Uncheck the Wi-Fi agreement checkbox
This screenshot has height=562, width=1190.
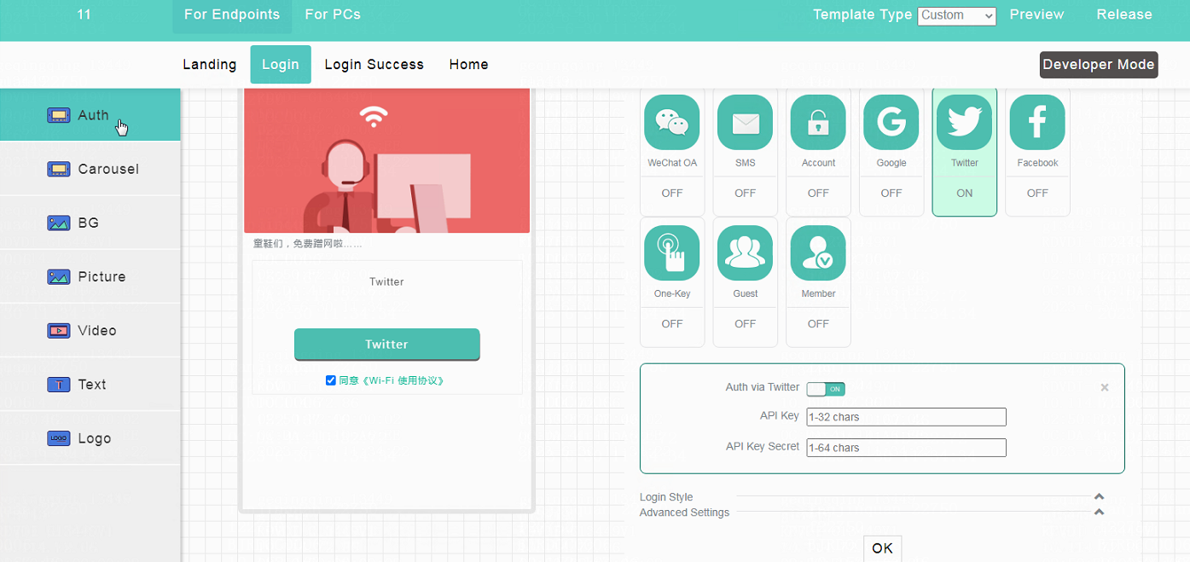click(x=331, y=380)
